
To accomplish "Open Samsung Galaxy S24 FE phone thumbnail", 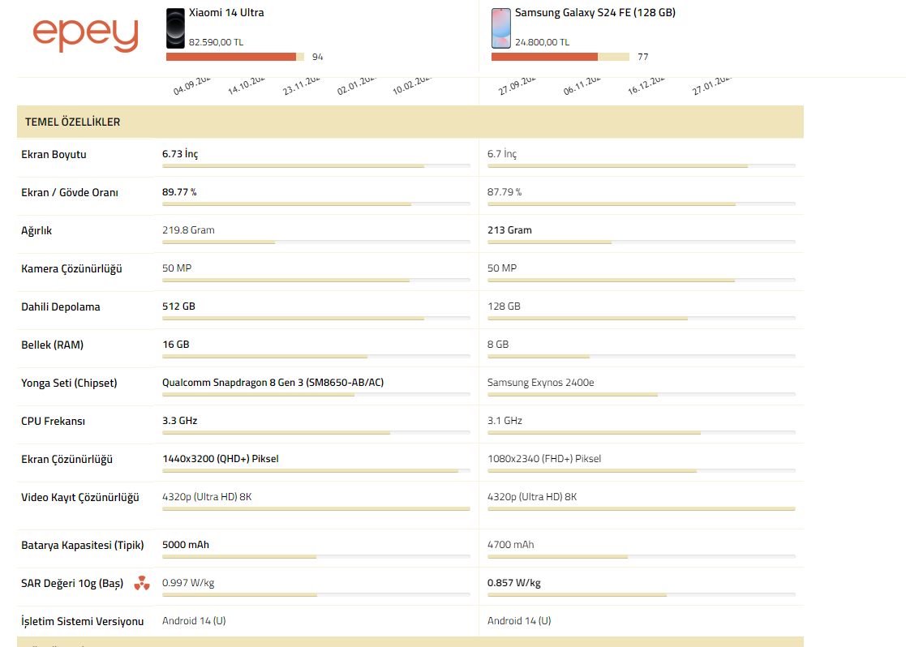I will 501,28.
